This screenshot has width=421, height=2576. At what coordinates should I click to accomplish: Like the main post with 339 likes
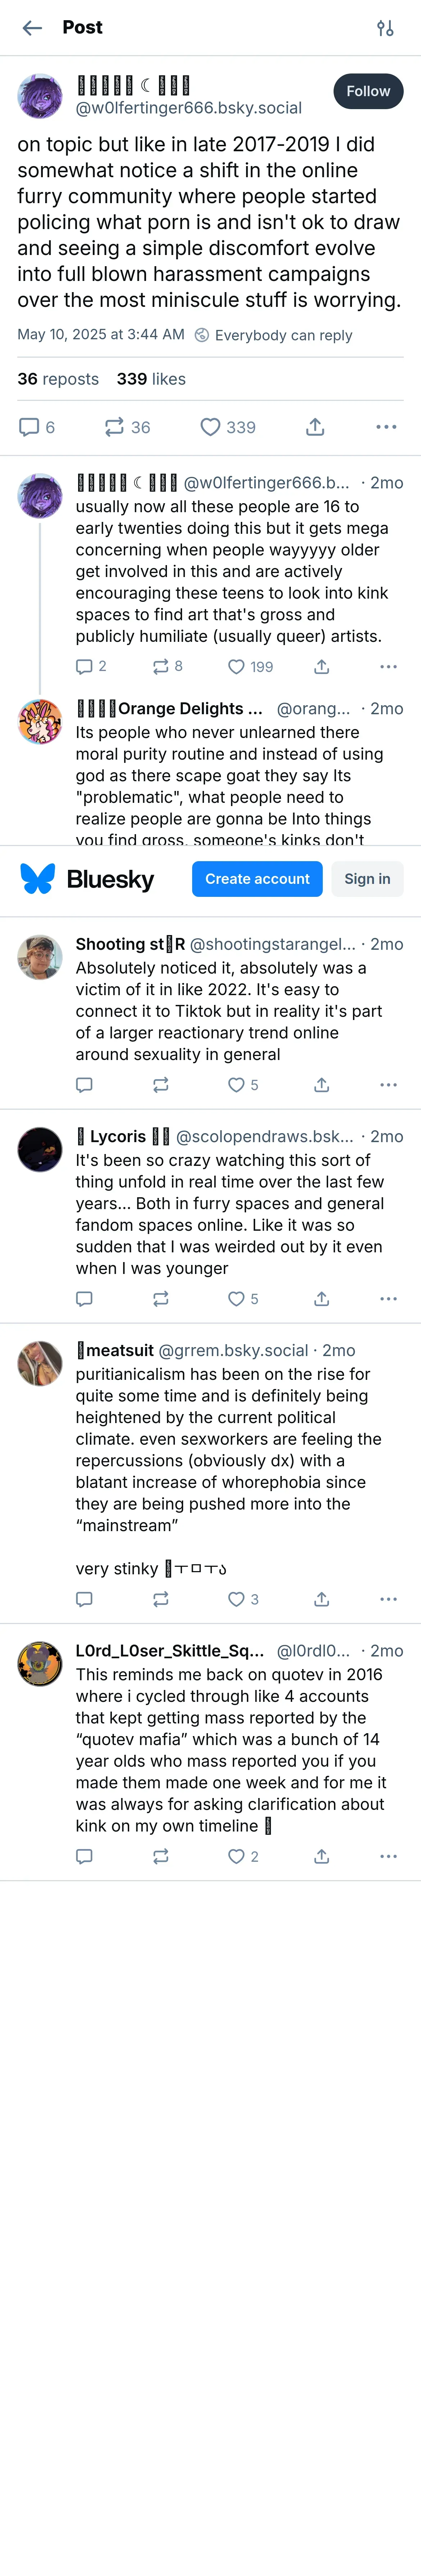[x=210, y=427]
